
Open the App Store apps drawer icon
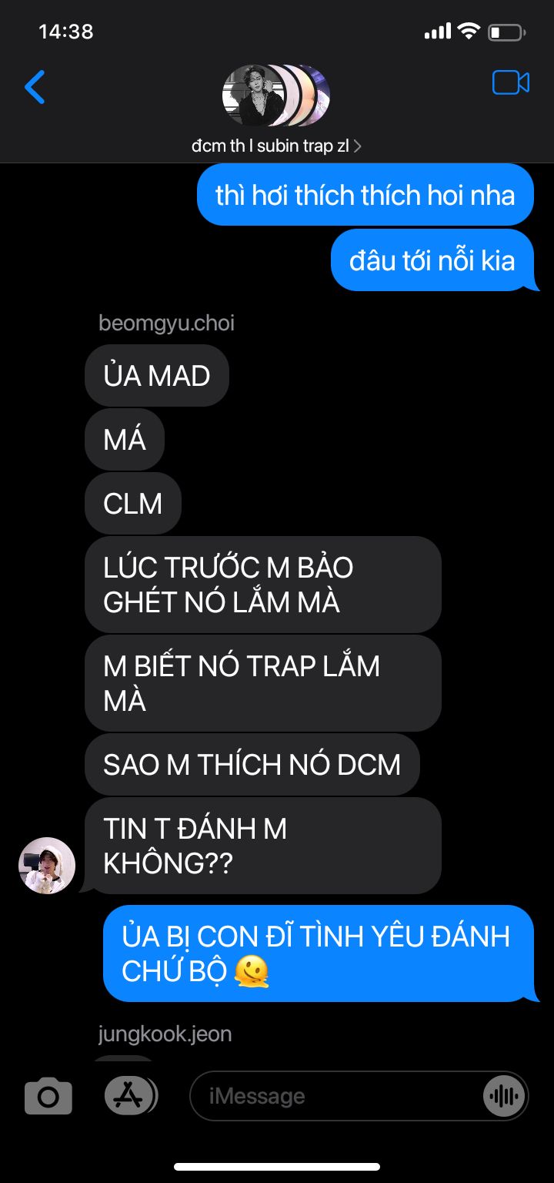[130, 1095]
